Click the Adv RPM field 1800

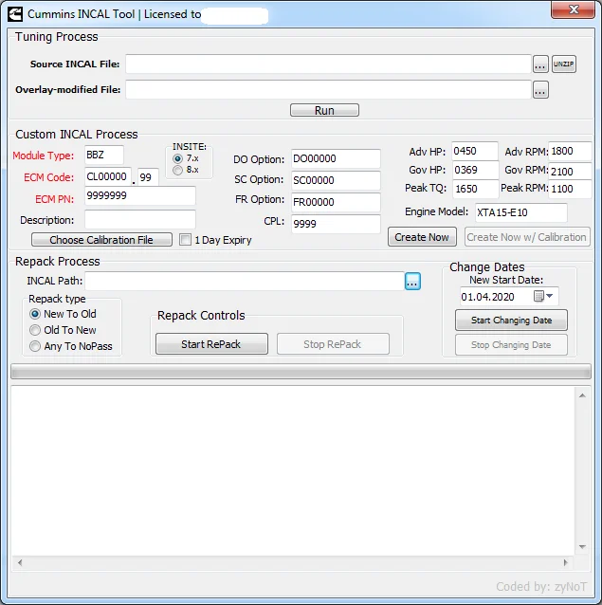(570, 152)
